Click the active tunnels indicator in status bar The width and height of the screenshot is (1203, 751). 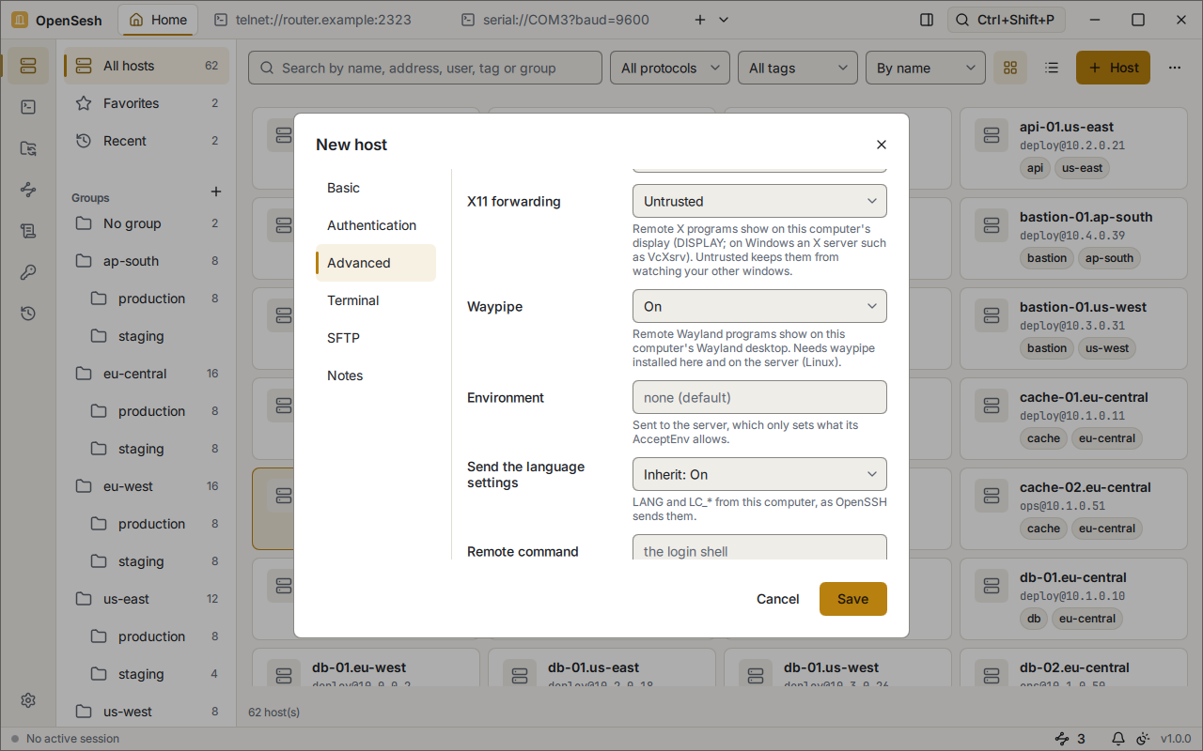click(1070, 739)
